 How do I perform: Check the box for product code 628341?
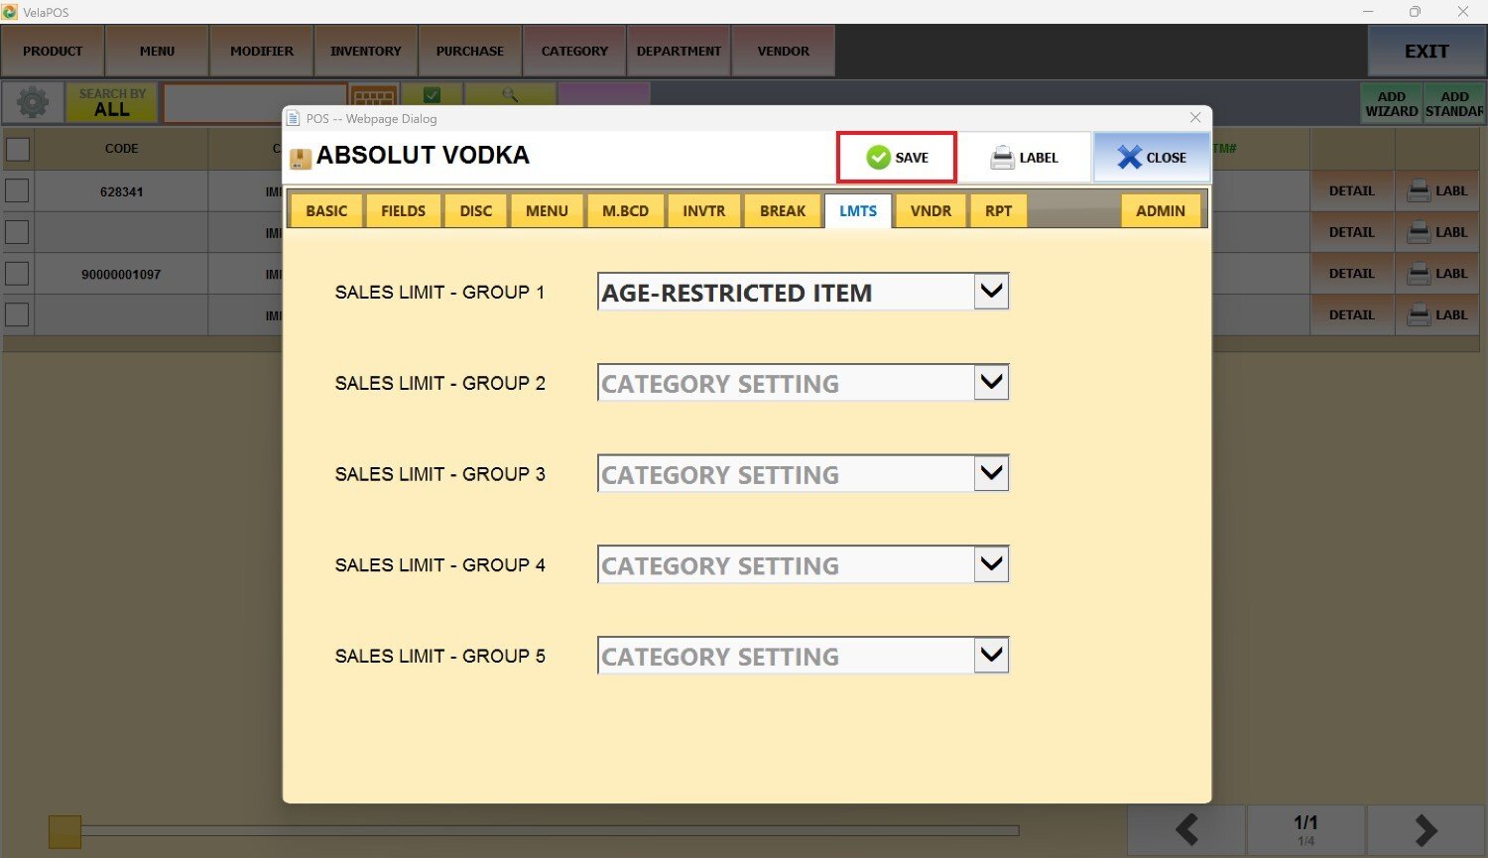click(18, 190)
